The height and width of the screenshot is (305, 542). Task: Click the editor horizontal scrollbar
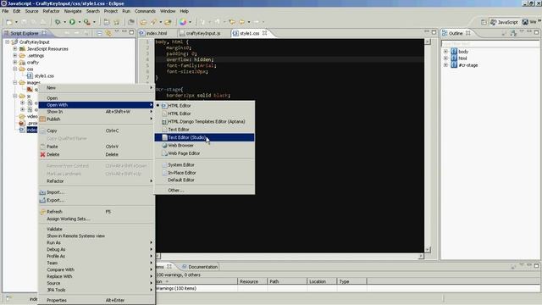pos(290,256)
